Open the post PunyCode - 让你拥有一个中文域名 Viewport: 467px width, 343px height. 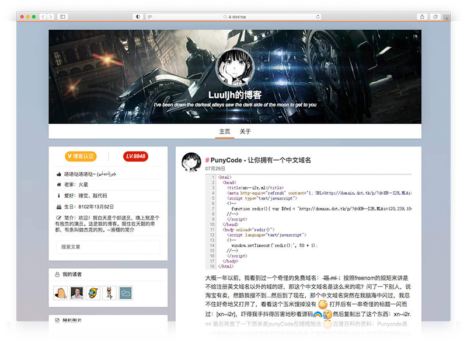click(x=260, y=160)
